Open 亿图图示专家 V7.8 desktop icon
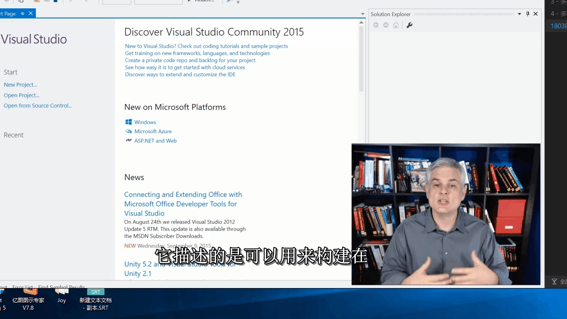The image size is (567, 319). (28, 300)
